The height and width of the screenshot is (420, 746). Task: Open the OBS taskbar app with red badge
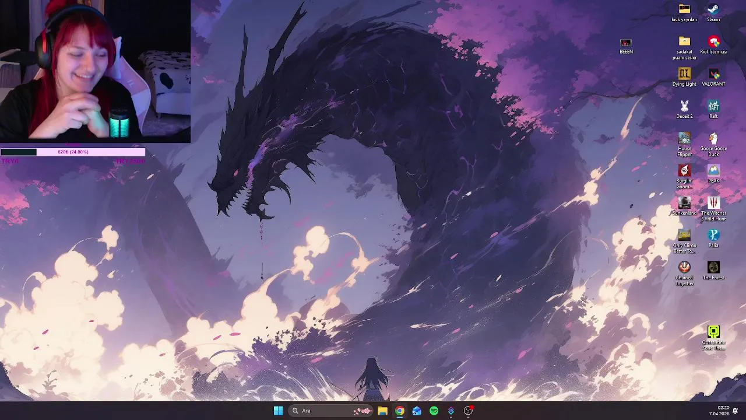pos(468,411)
